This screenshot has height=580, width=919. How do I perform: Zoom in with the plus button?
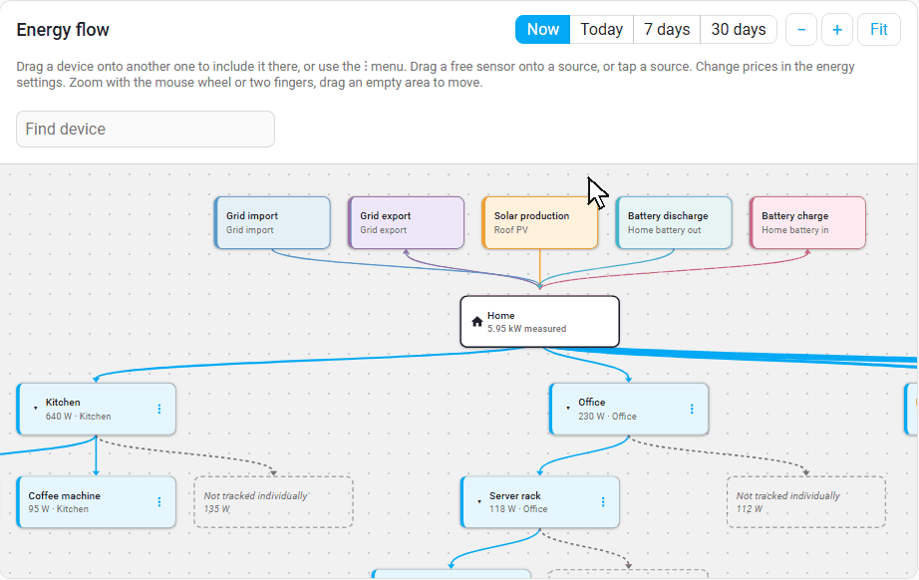[x=837, y=29]
